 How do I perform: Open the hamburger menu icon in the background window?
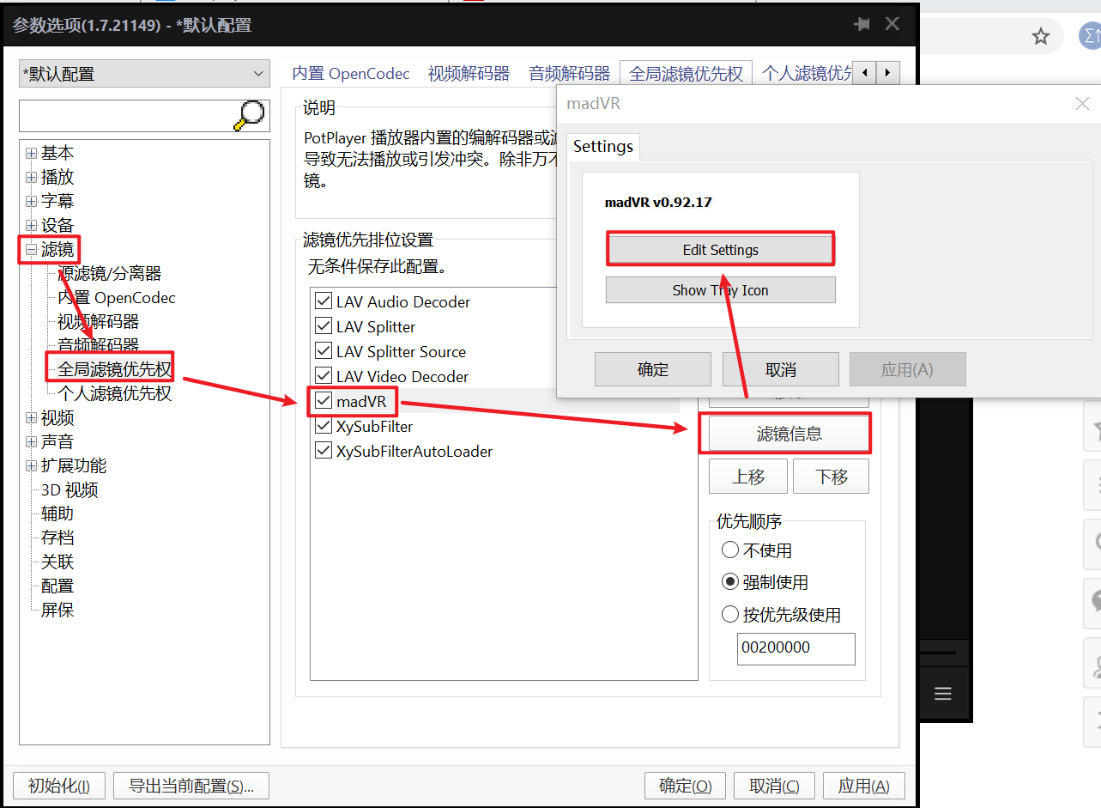click(x=943, y=694)
